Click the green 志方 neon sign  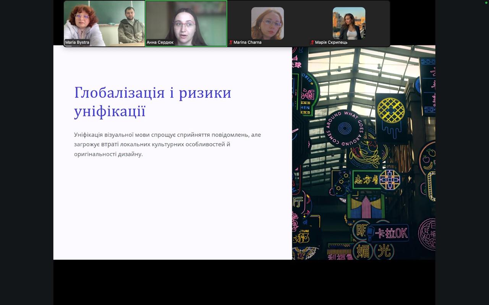click(x=366, y=180)
